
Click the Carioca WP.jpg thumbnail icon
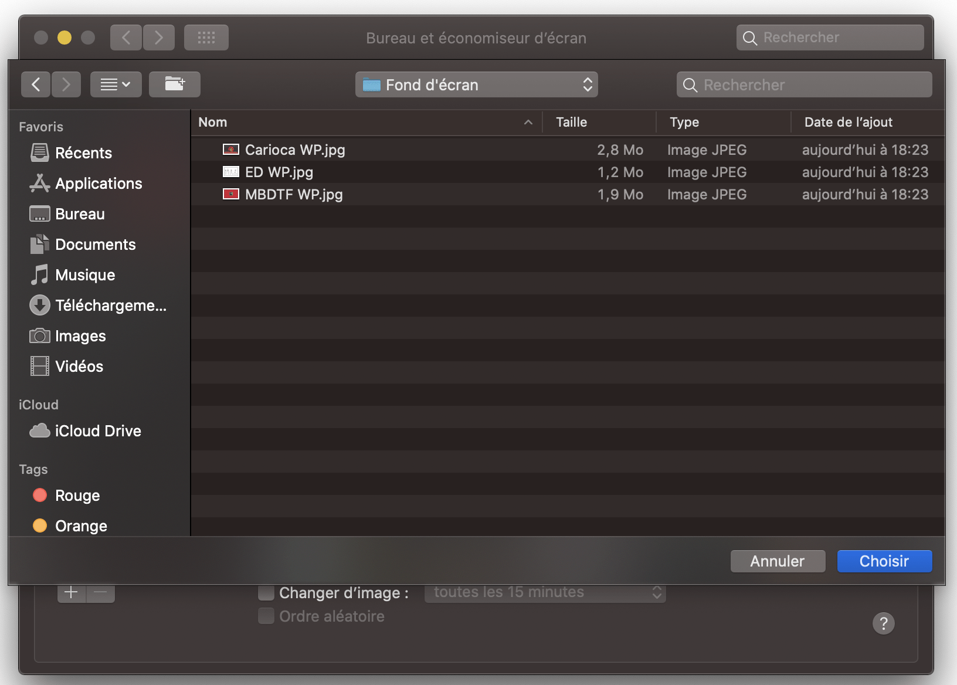pyautogui.click(x=231, y=150)
